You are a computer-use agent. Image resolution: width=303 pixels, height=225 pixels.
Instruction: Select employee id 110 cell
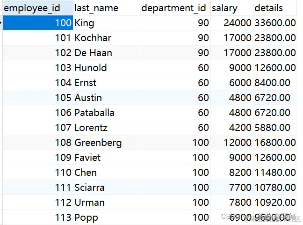(x=38, y=173)
